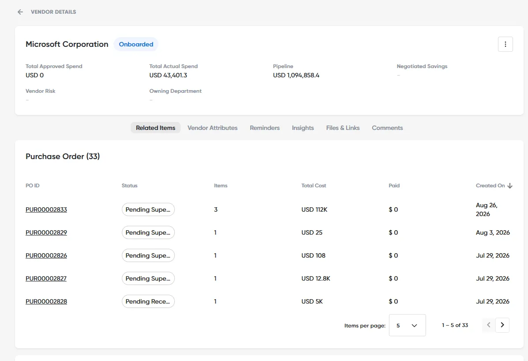Sort by Created On arrow icon

pos(510,186)
